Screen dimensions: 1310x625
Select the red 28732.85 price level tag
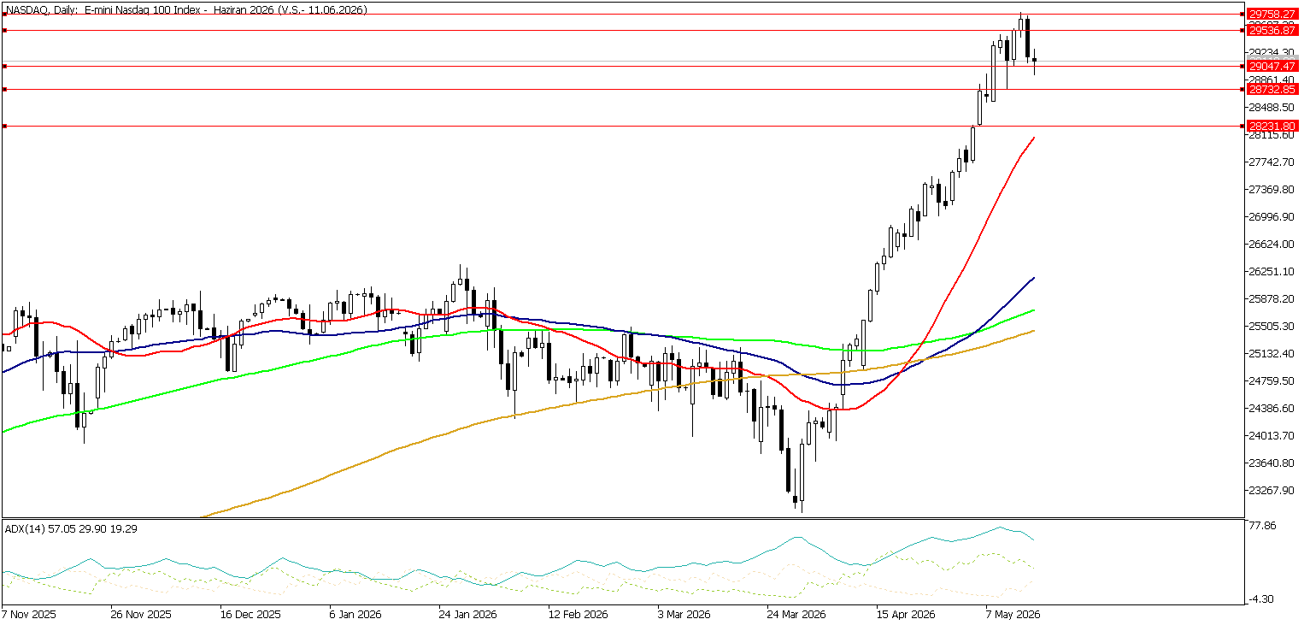click(x=1272, y=89)
